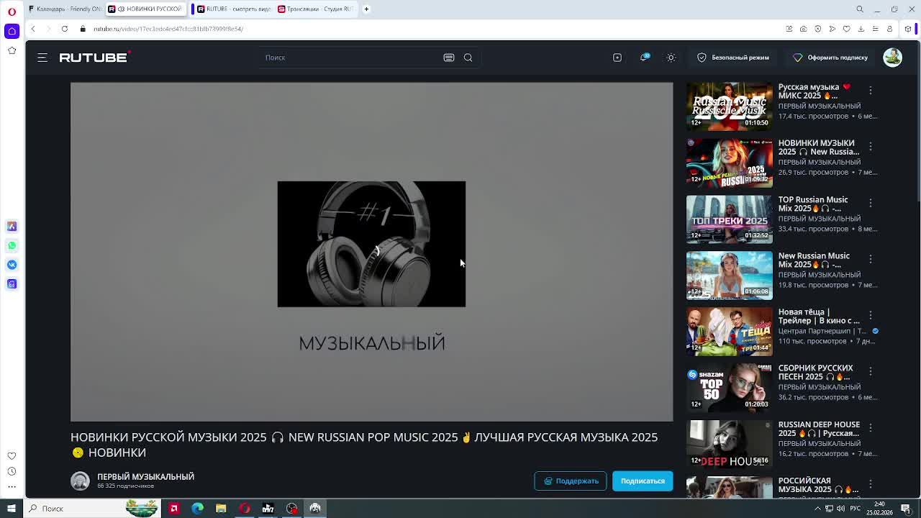
Task: Open the RUTUBE hamburger menu
Action: 42,58
